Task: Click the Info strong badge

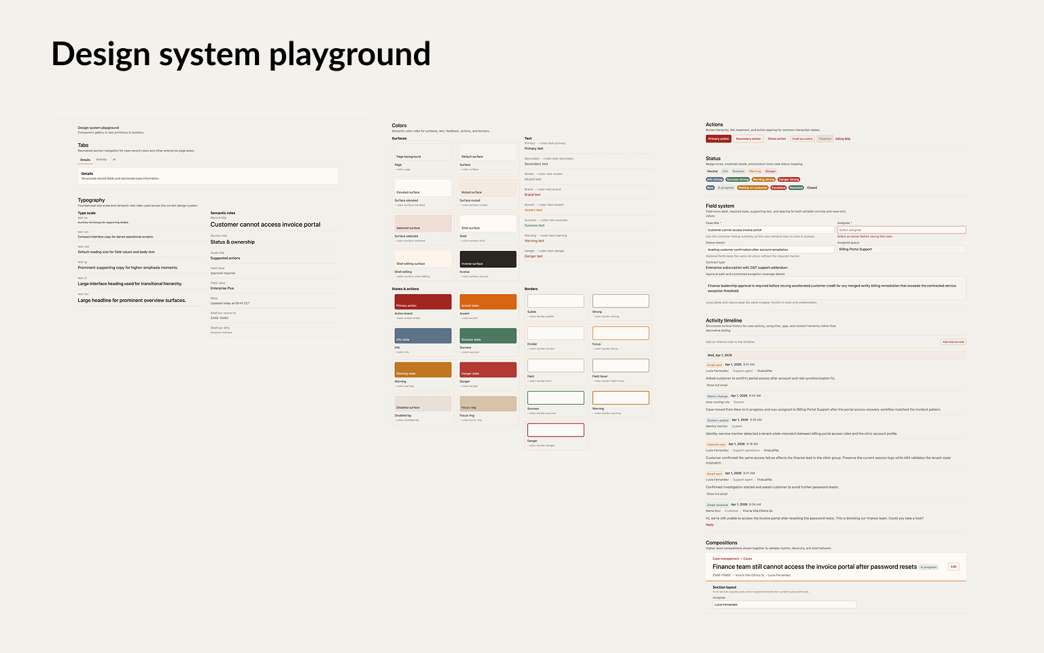Action: click(x=715, y=179)
